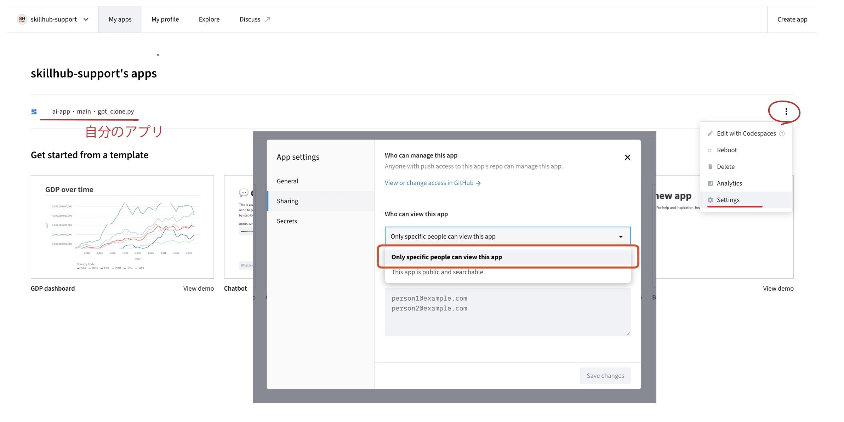Image resolution: width=844 pixels, height=422 pixels.
Task: Select the Sharing settings section
Action: pyautogui.click(x=321, y=201)
